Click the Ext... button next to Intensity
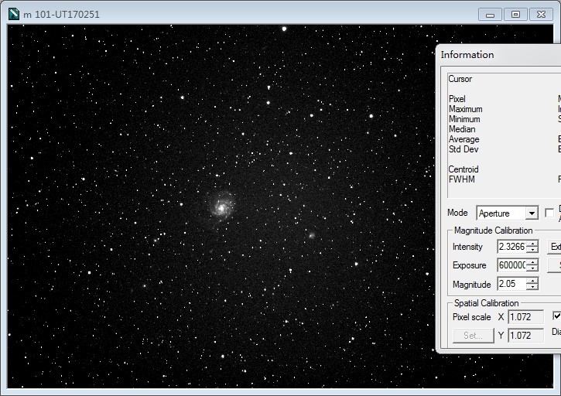The image size is (561, 396). pos(555,247)
